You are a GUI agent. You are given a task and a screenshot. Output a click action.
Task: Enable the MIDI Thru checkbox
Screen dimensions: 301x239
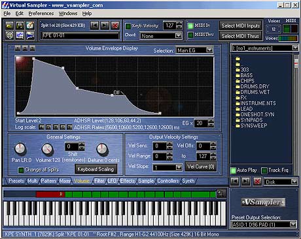[x=190, y=35]
